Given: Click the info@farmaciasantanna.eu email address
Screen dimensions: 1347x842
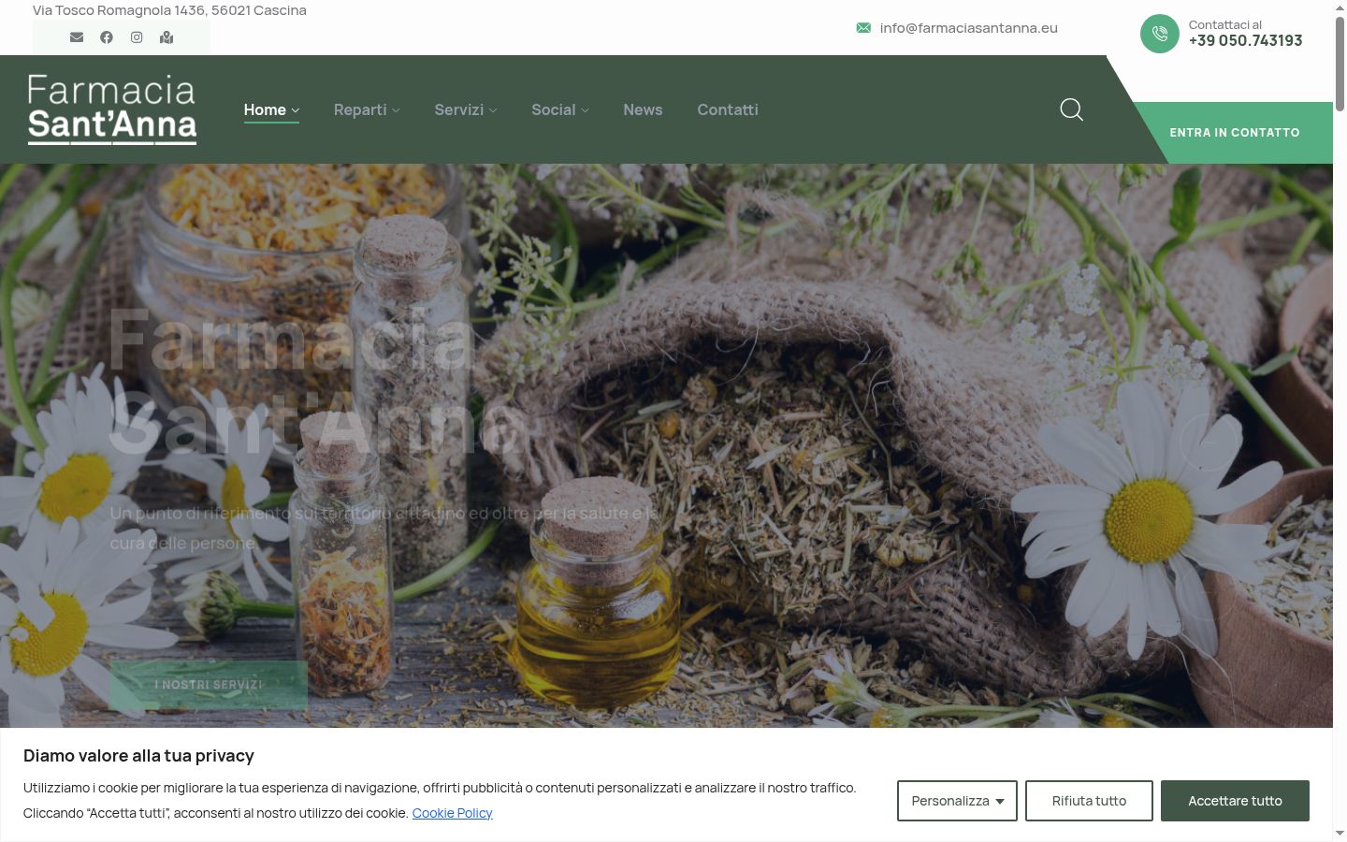Looking at the screenshot, I should click(968, 28).
